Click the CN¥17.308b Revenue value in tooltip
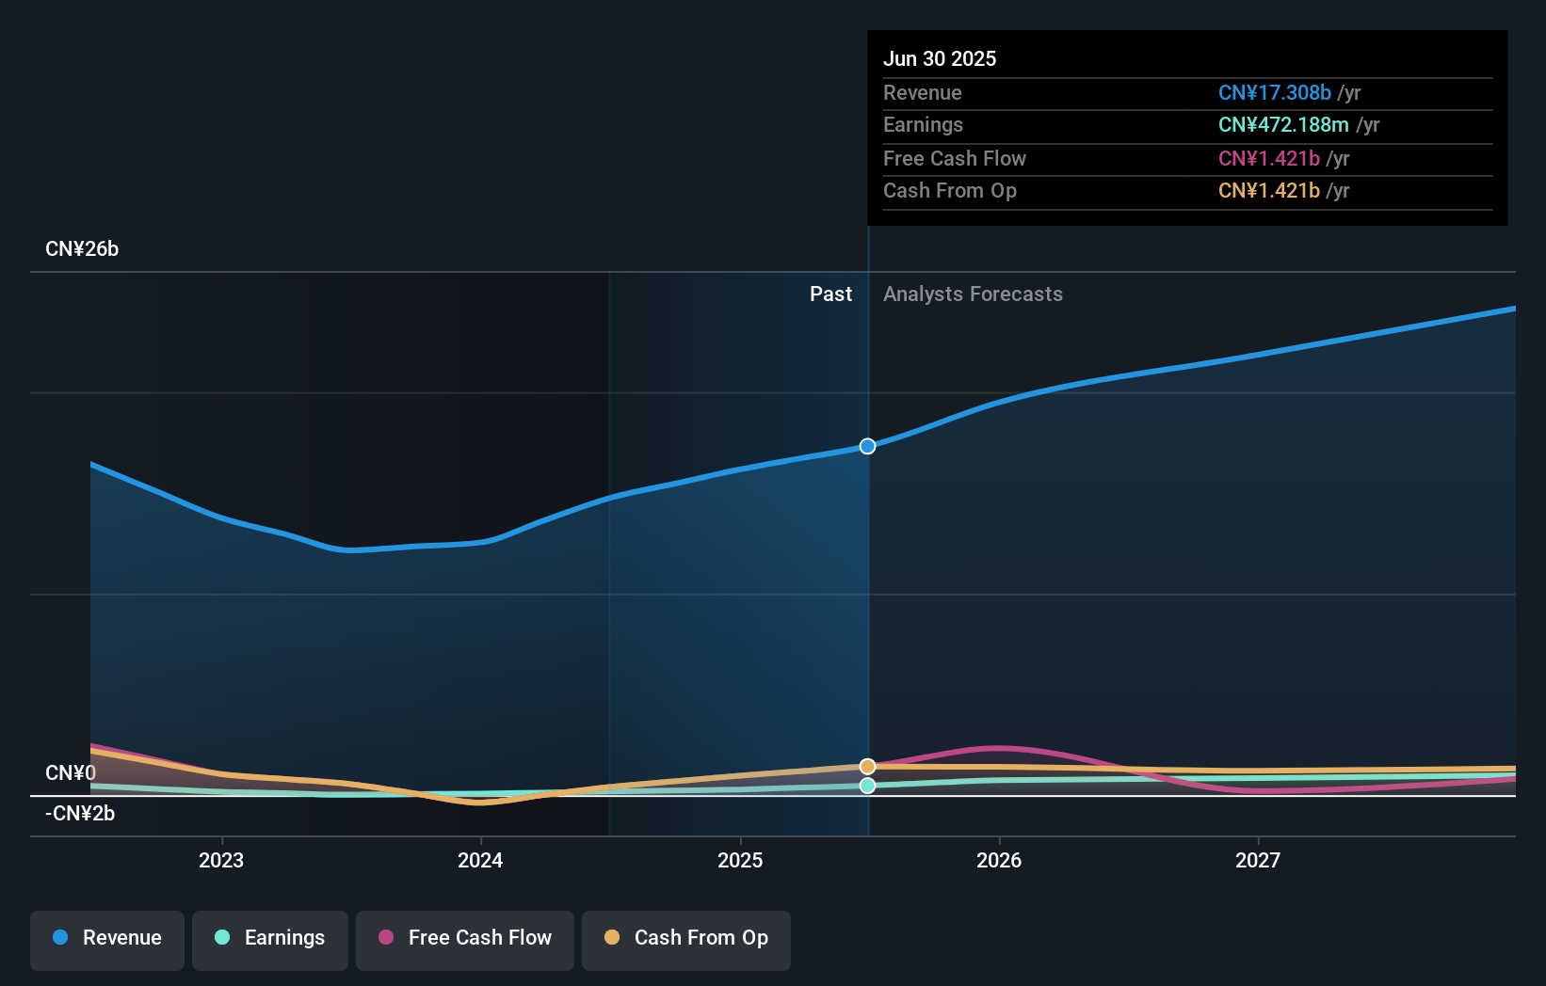This screenshot has height=986, width=1546. click(1276, 93)
